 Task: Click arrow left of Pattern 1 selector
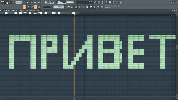pos(53,7)
